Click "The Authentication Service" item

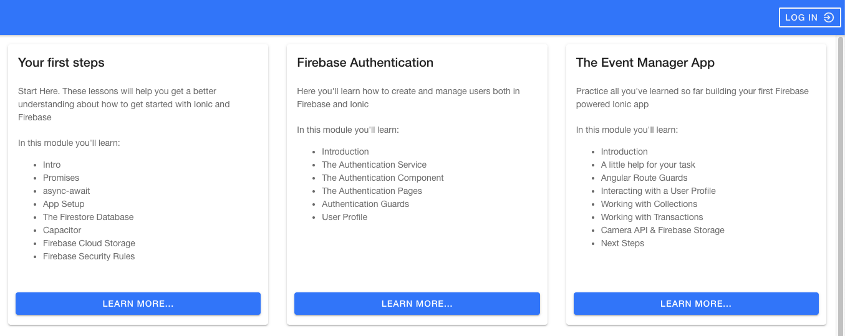[x=374, y=165]
